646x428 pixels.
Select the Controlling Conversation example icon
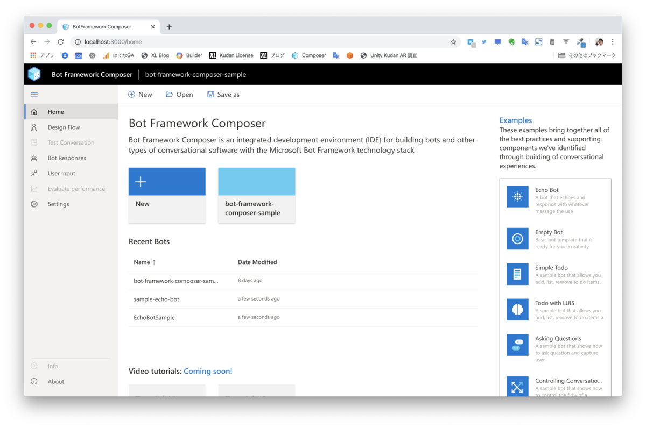click(x=517, y=387)
